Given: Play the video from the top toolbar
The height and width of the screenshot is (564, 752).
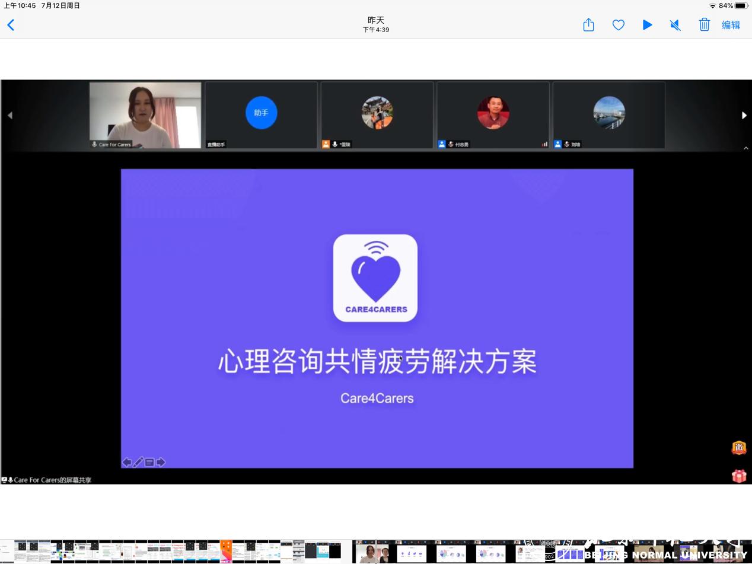Looking at the screenshot, I should pos(647,25).
